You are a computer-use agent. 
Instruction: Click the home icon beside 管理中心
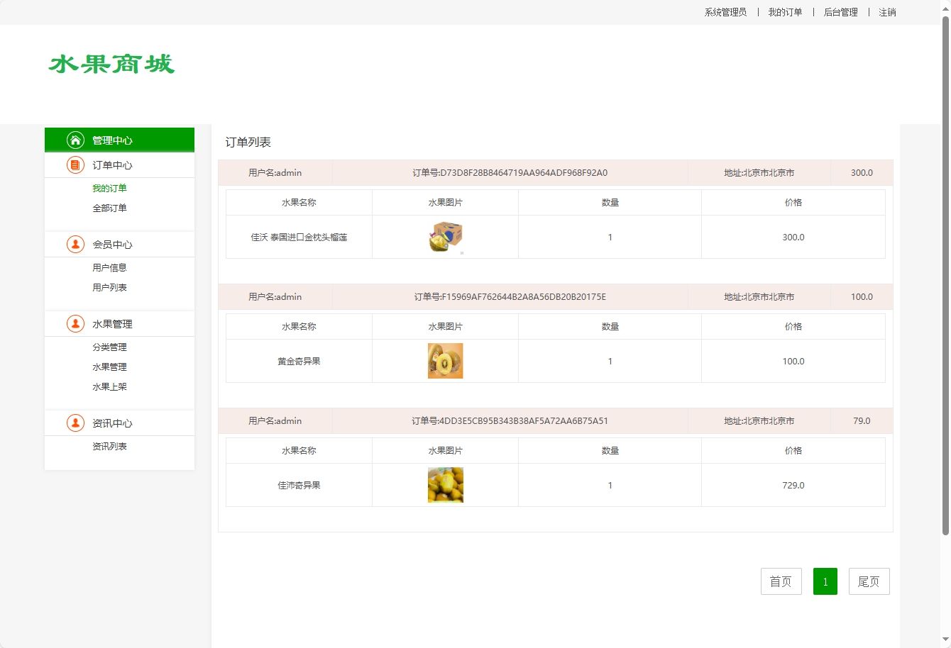click(75, 140)
